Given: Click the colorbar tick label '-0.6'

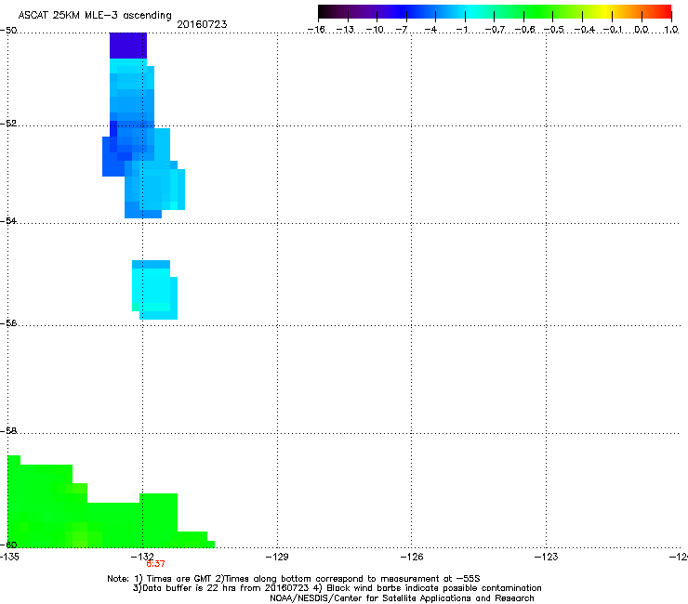Looking at the screenshot, I should (524, 30).
